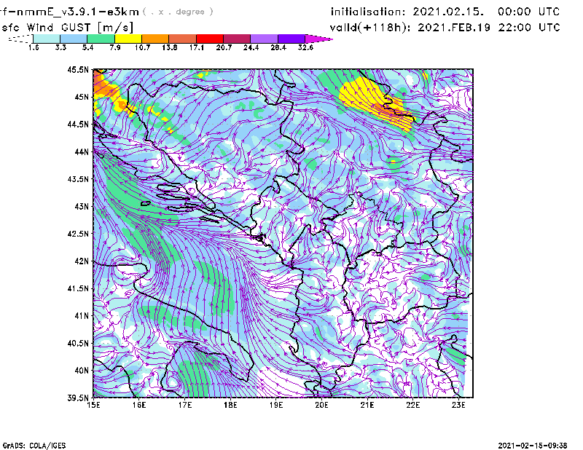Select the 42N latitude label
This screenshot has height=450, width=583.
point(82,261)
